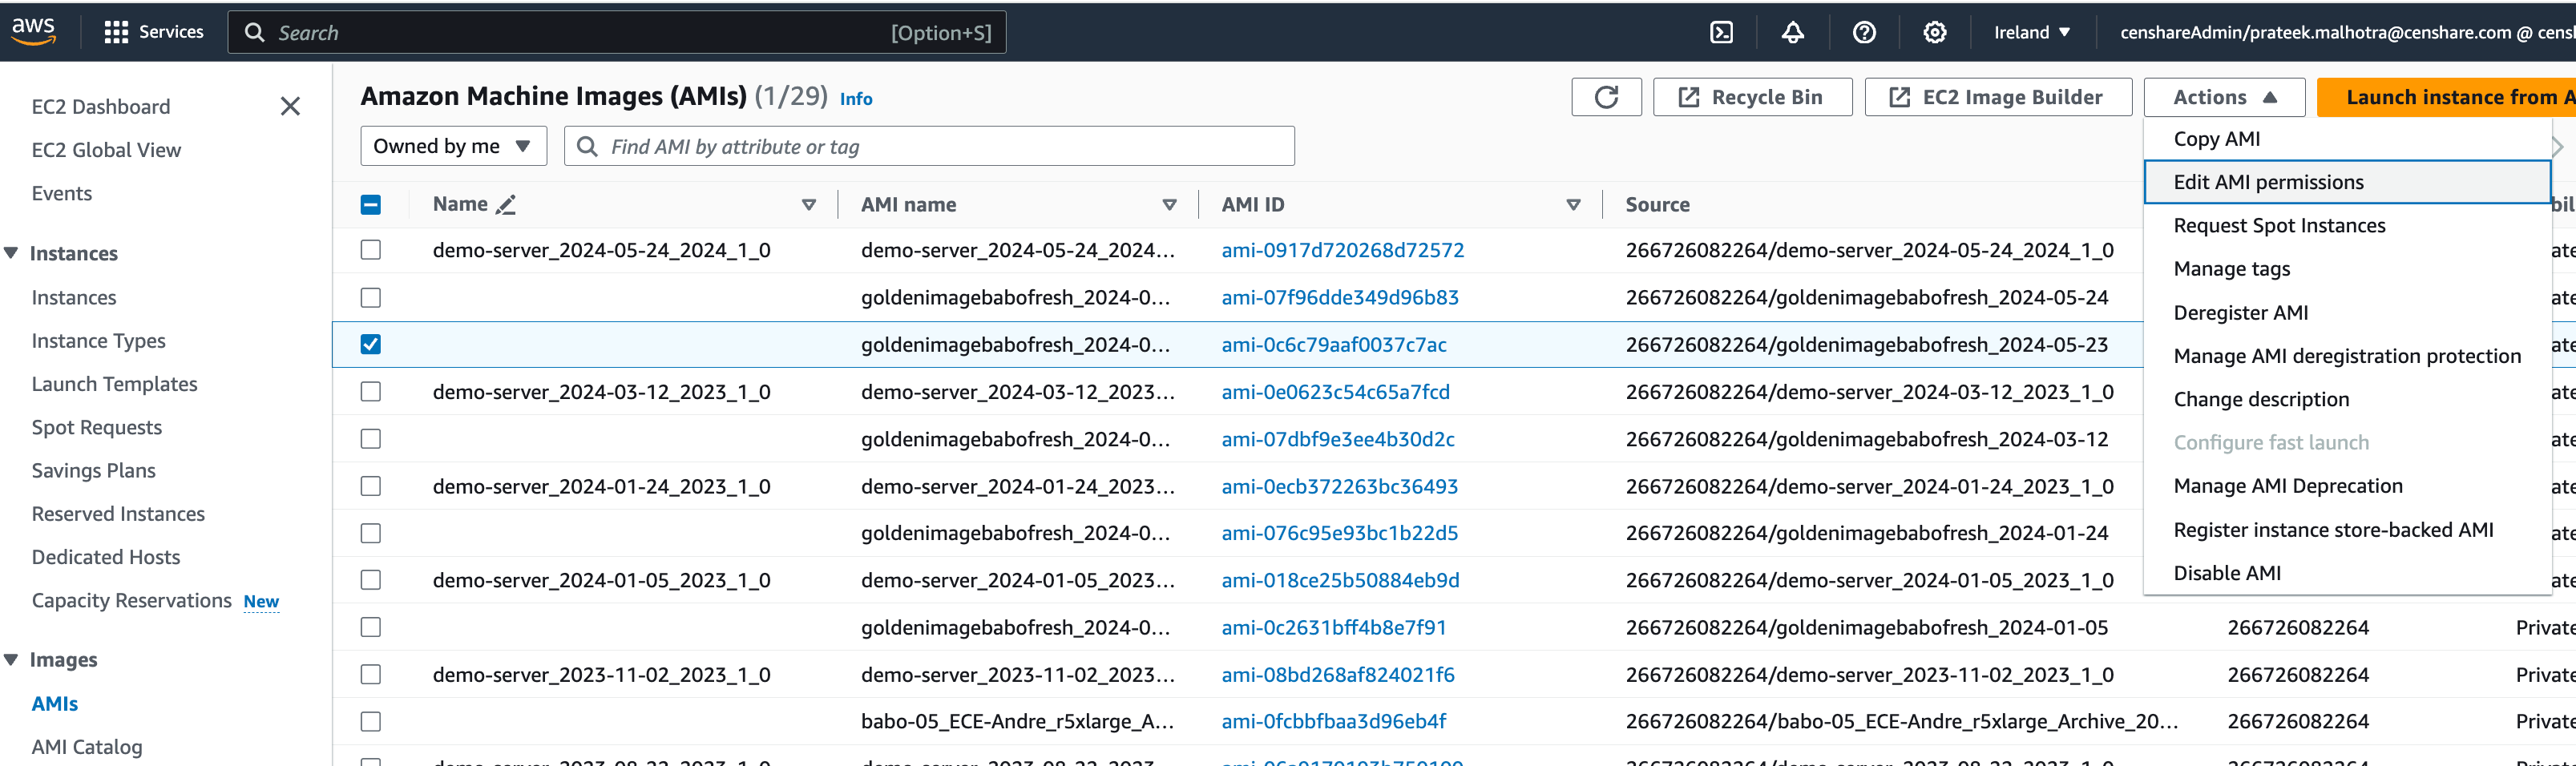The width and height of the screenshot is (2576, 766).
Task: Open Launch Templates page
Action: coord(114,384)
